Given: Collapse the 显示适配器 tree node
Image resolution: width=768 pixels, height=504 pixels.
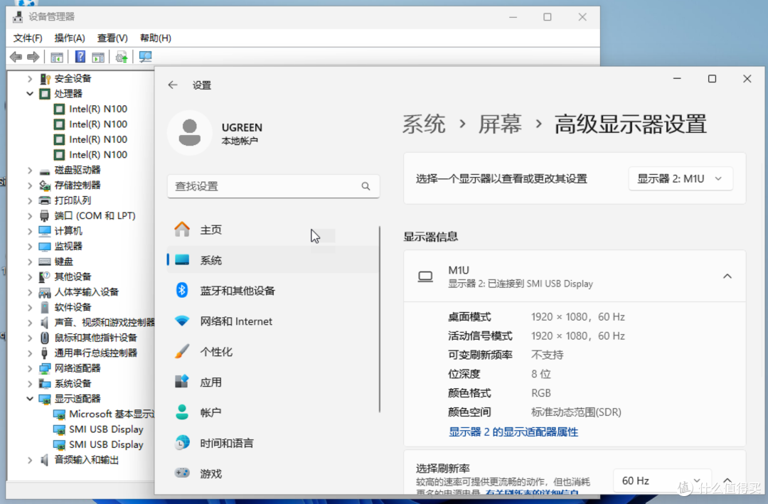Looking at the screenshot, I should [30, 399].
